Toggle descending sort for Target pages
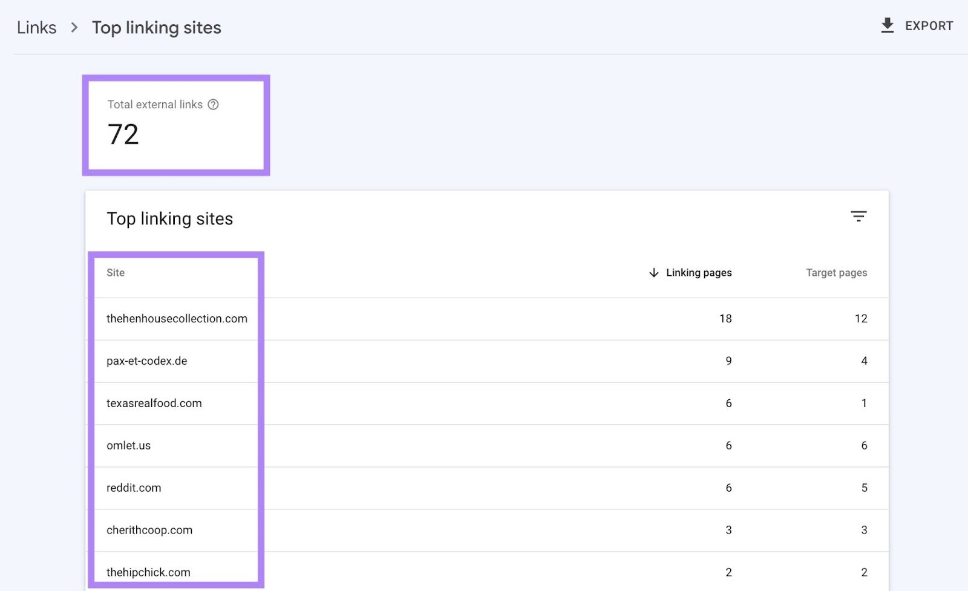Viewport: 968px width, 591px height. point(836,273)
